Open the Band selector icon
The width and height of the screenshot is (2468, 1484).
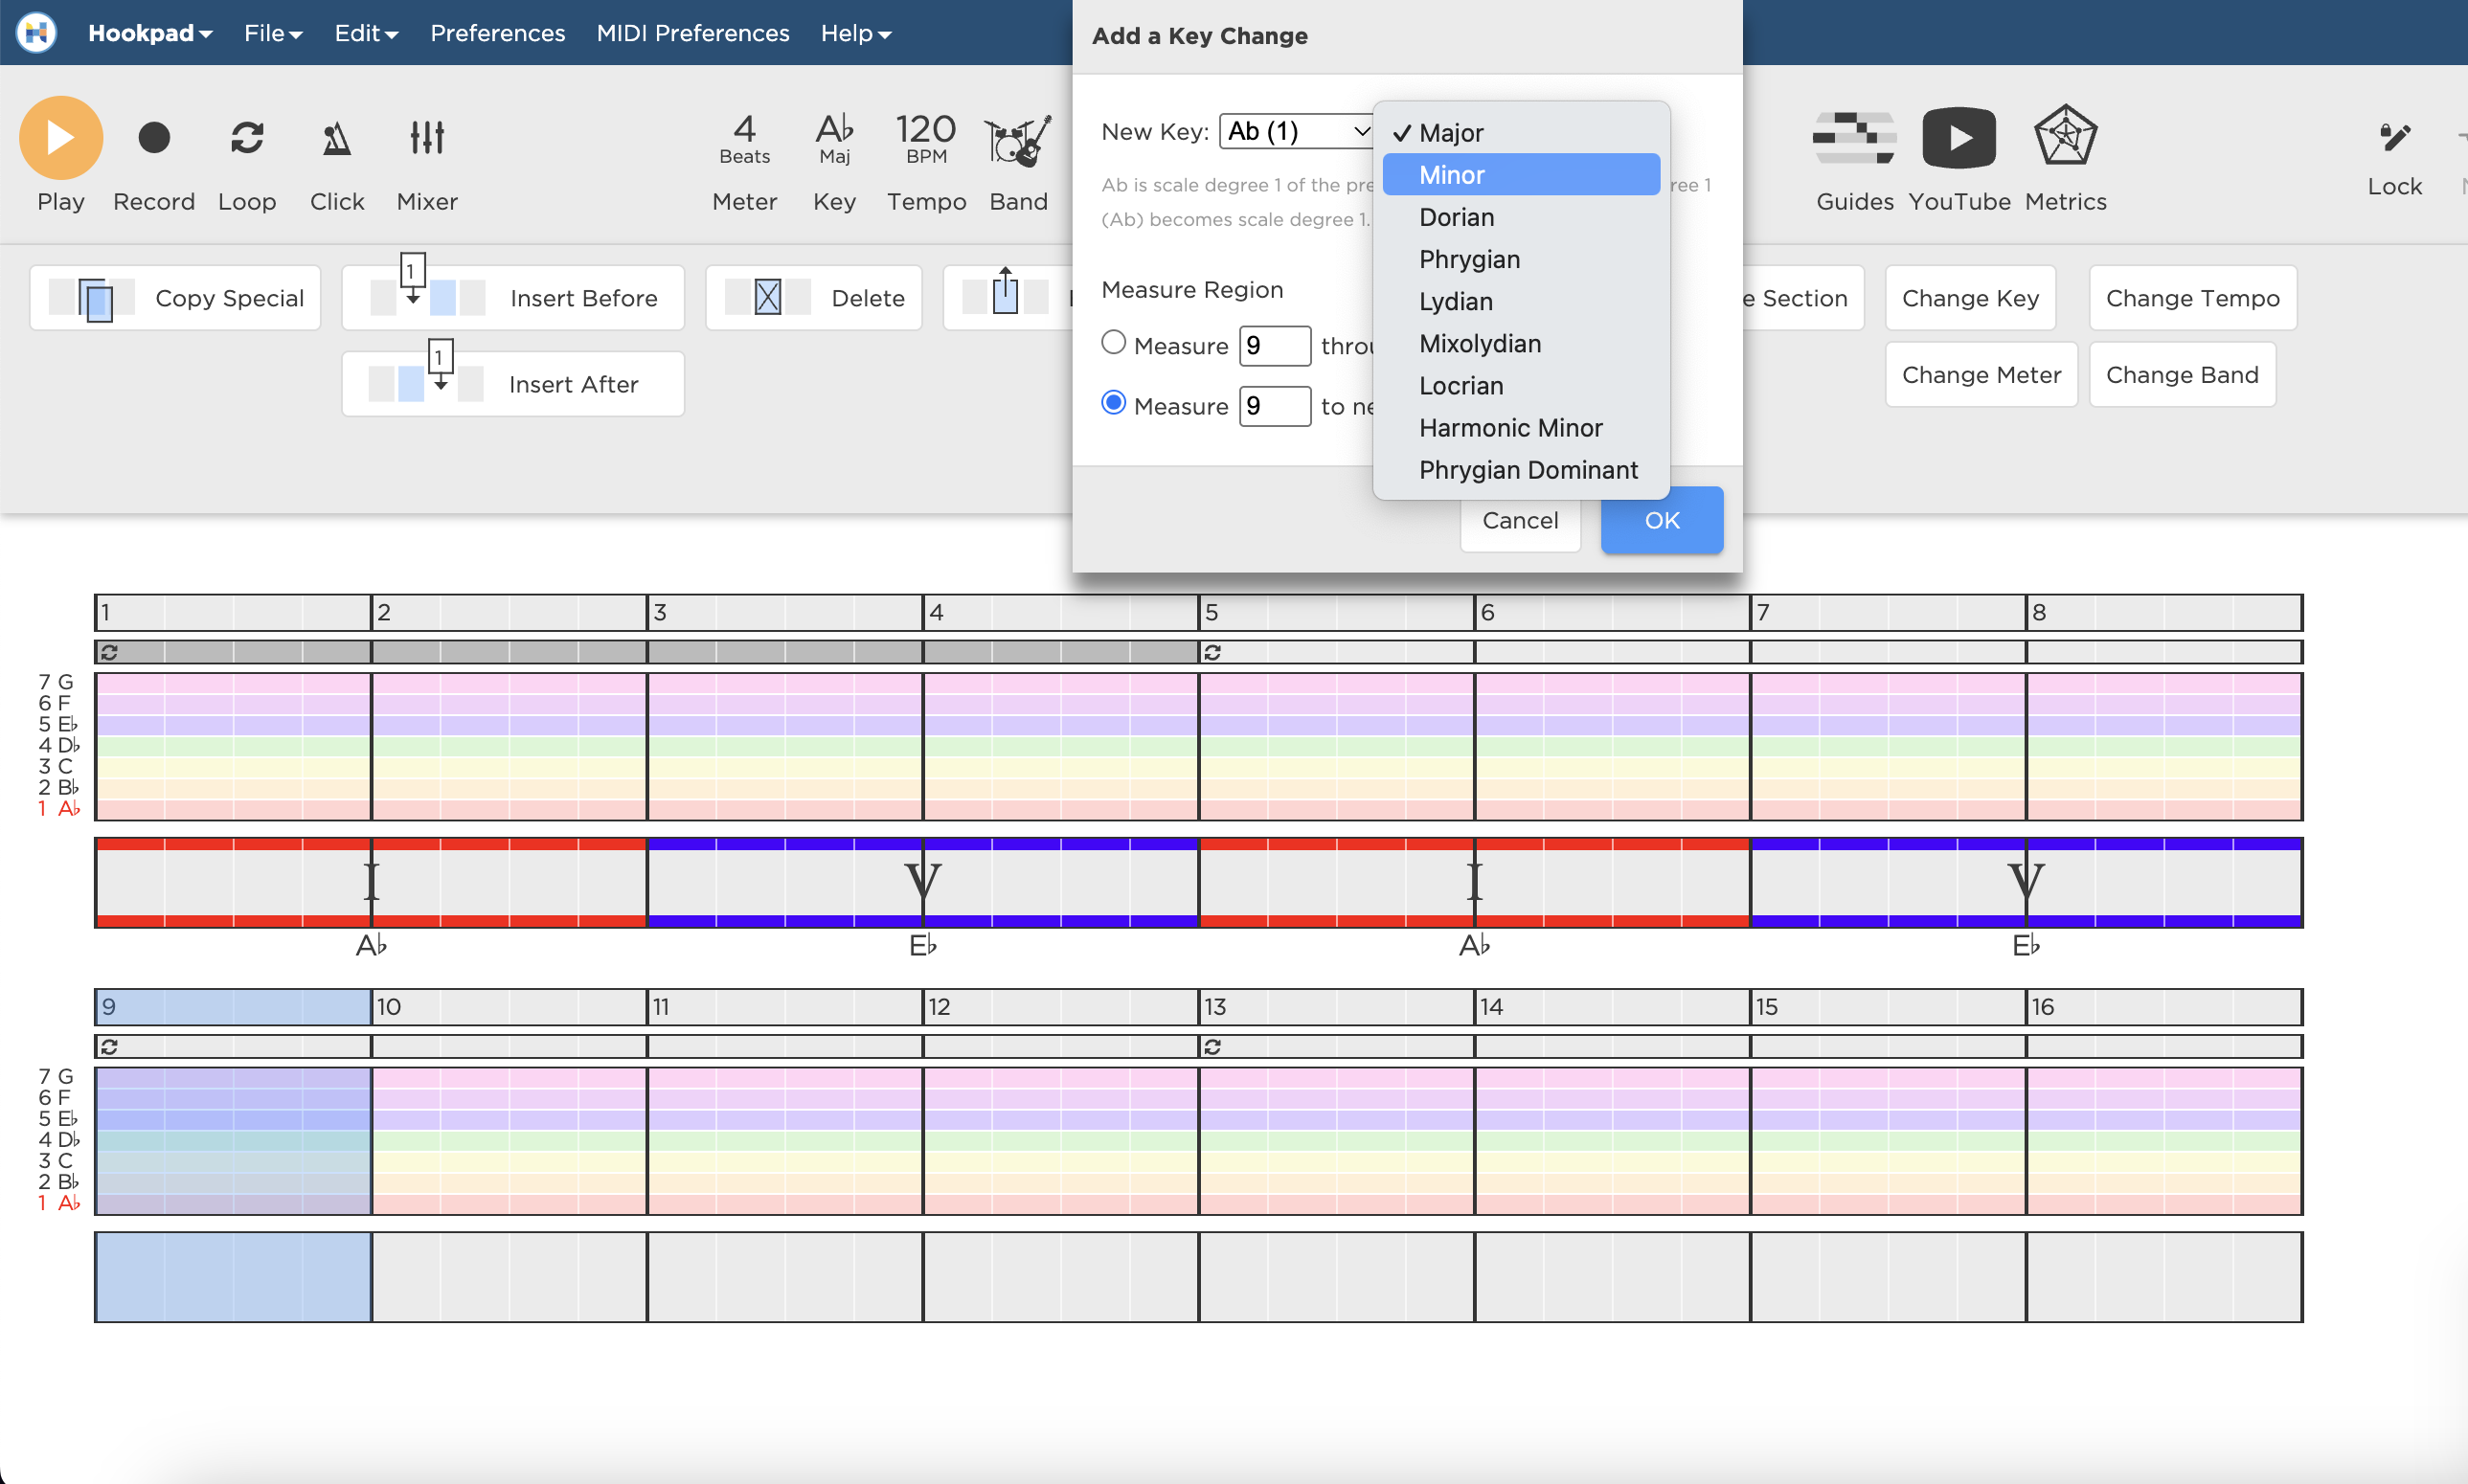coord(1018,140)
